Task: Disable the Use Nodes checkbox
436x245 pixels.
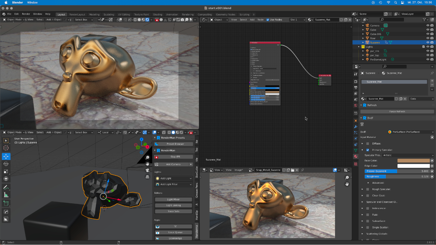Action: (x=268, y=20)
